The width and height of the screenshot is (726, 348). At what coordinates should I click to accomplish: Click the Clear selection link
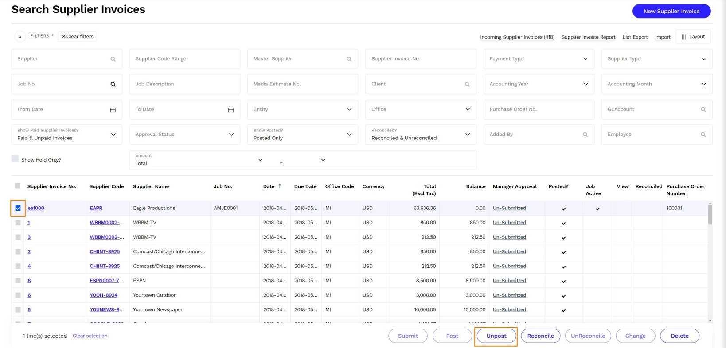pos(90,336)
